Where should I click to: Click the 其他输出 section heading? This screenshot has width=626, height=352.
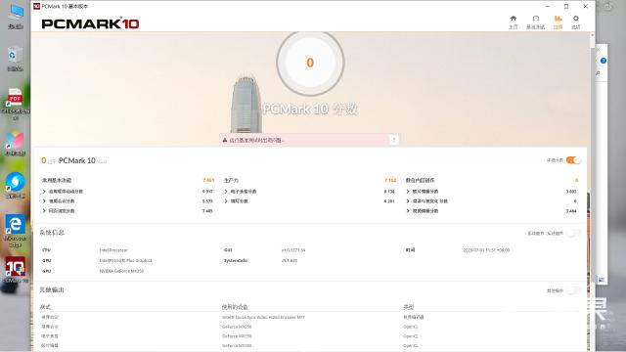pyautogui.click(x=52, y=289)
